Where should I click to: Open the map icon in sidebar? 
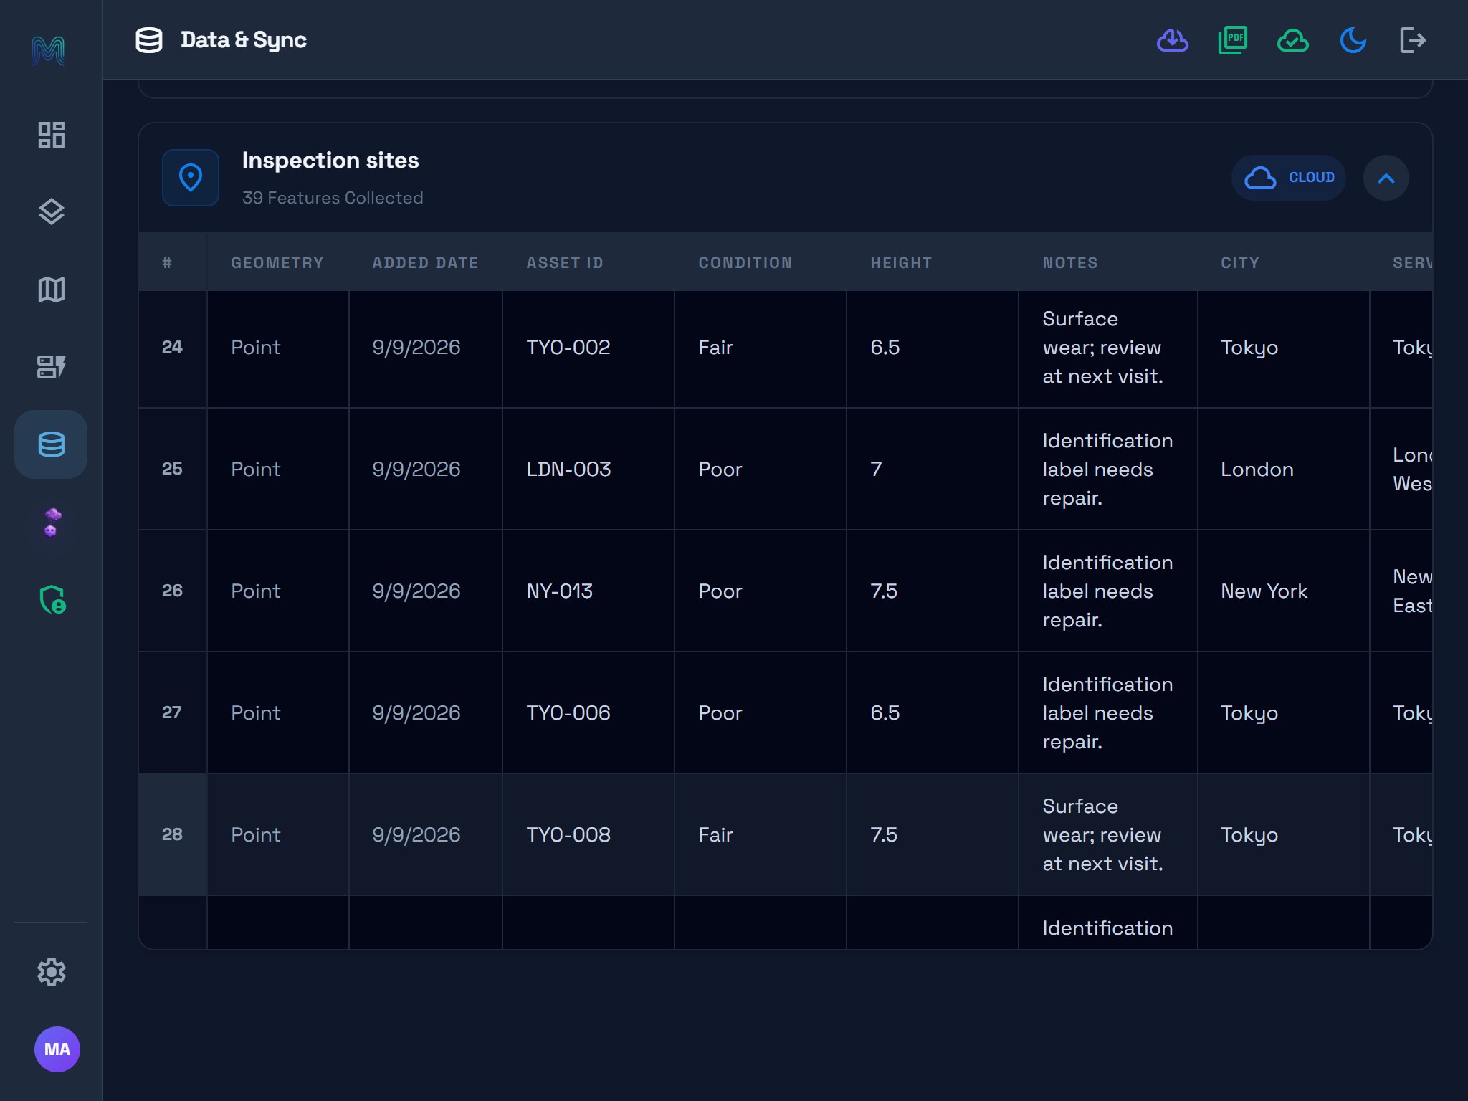[51, 290]
